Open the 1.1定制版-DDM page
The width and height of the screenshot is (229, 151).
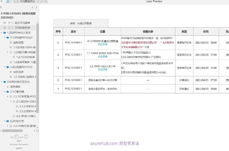pos(25,47)
